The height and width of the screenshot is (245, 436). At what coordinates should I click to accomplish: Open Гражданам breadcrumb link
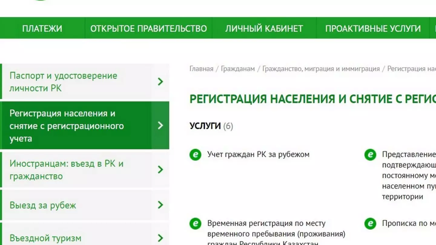(x=238, y=69)
